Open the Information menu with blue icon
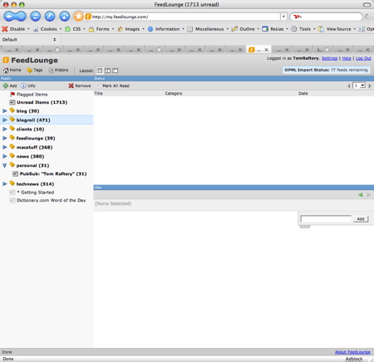 [165, 29]
